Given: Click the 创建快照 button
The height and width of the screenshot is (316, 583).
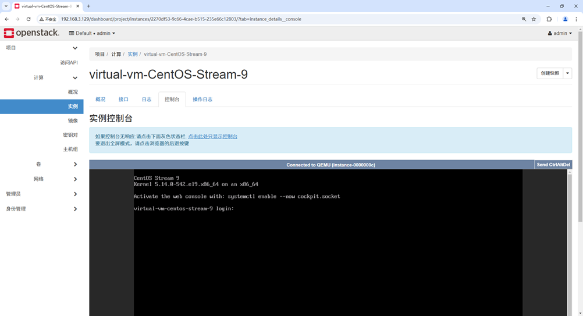Looking at the screenshot, I should [550, 73].
